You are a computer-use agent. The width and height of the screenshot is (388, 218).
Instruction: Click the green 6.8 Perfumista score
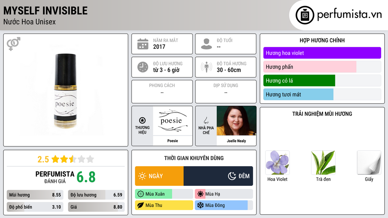86,177
